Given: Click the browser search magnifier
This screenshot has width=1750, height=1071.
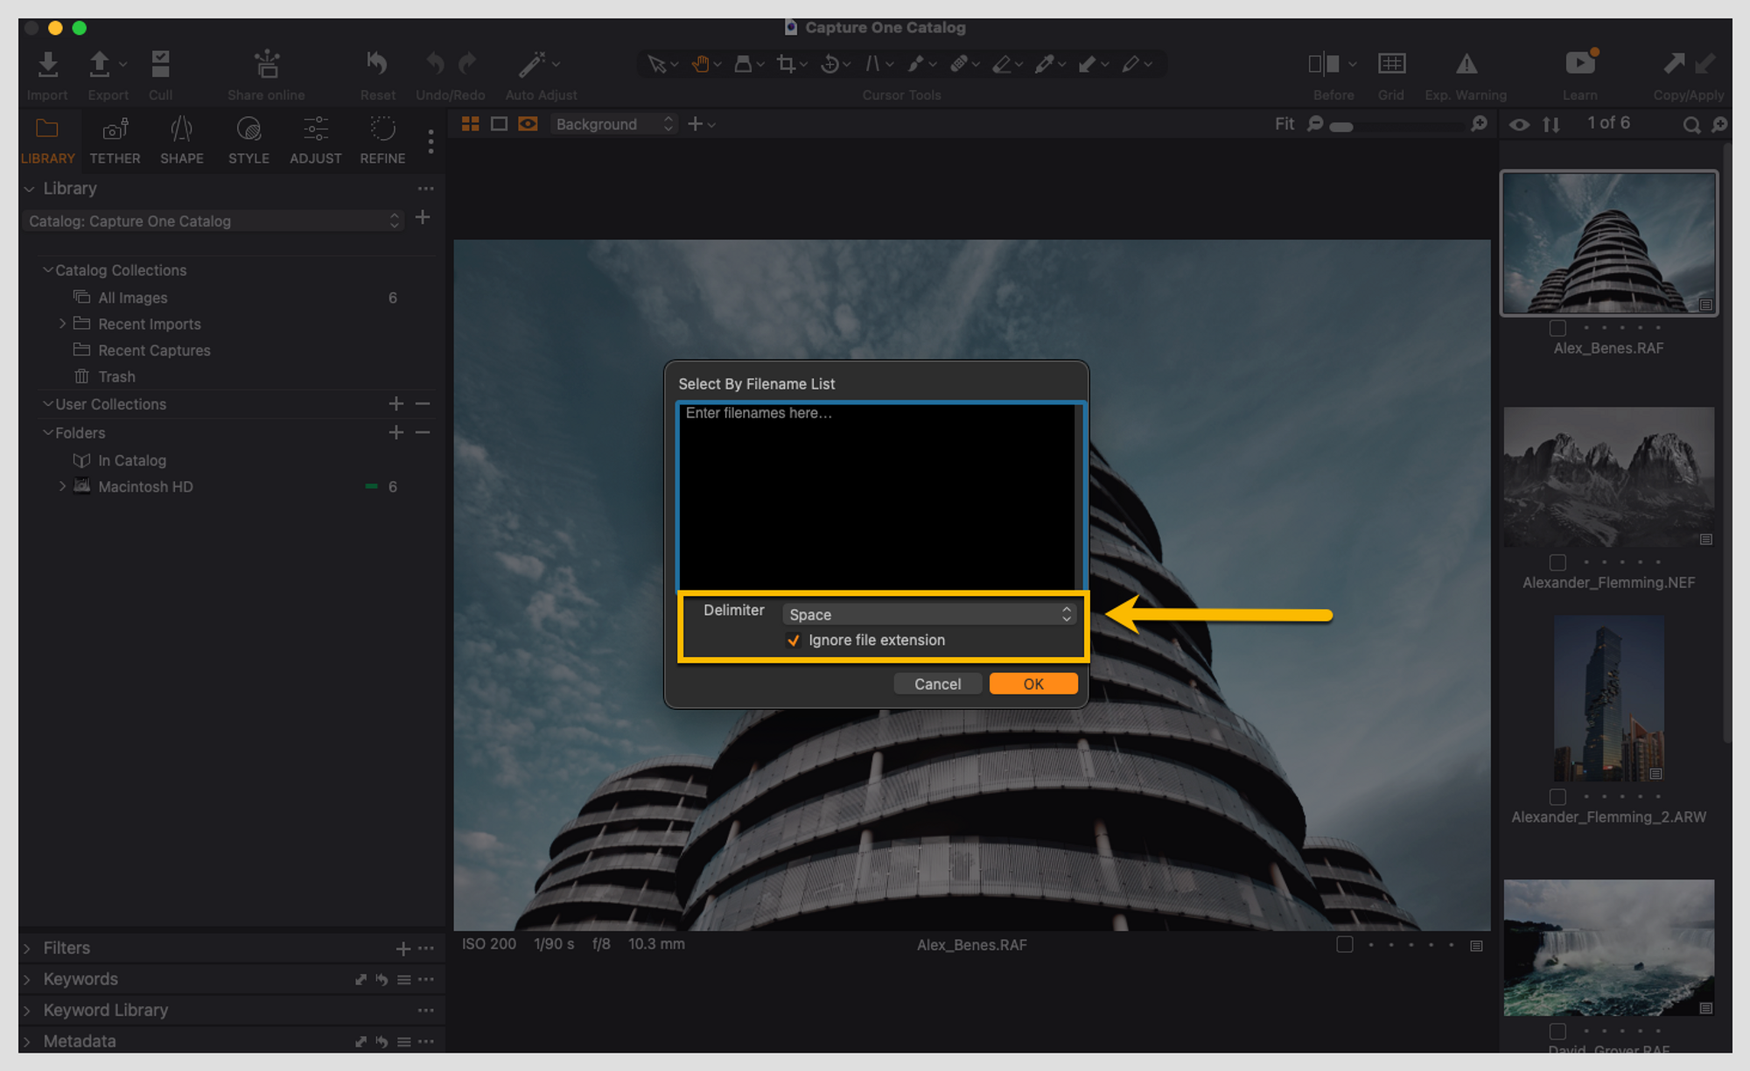Looking at the screenshot, I should coord(1691,125).
